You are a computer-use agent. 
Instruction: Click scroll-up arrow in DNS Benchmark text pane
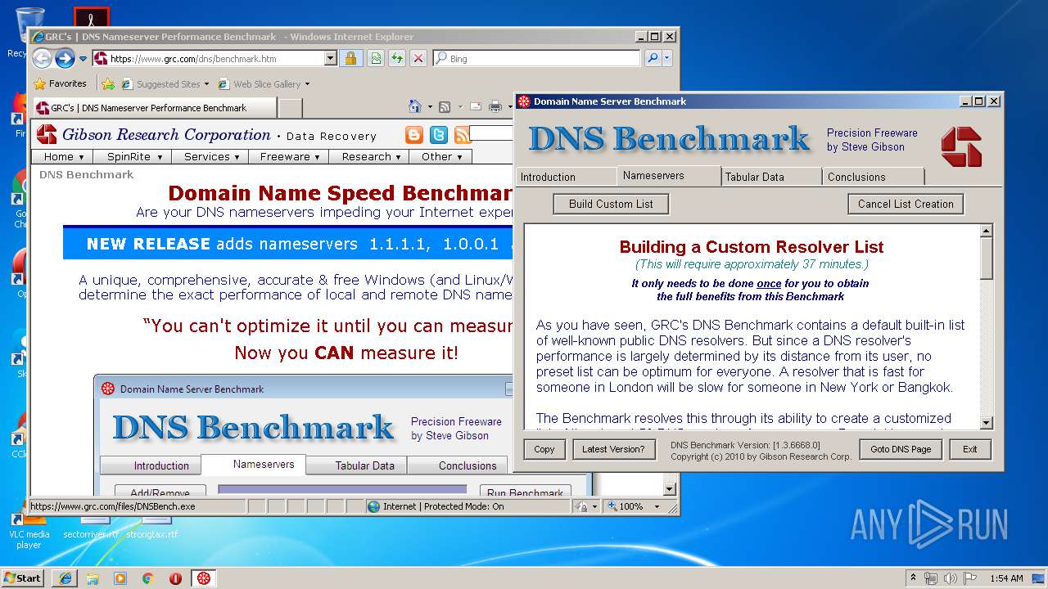(x=987, y=232)
